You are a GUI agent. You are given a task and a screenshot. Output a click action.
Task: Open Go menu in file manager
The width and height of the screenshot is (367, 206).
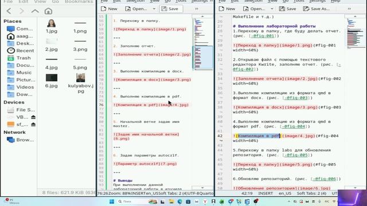(x=55, y=2)
